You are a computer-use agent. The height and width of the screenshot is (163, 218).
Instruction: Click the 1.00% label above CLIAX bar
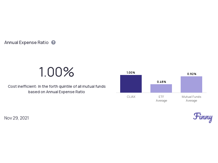pyautogui.click(x=131, y=73)
